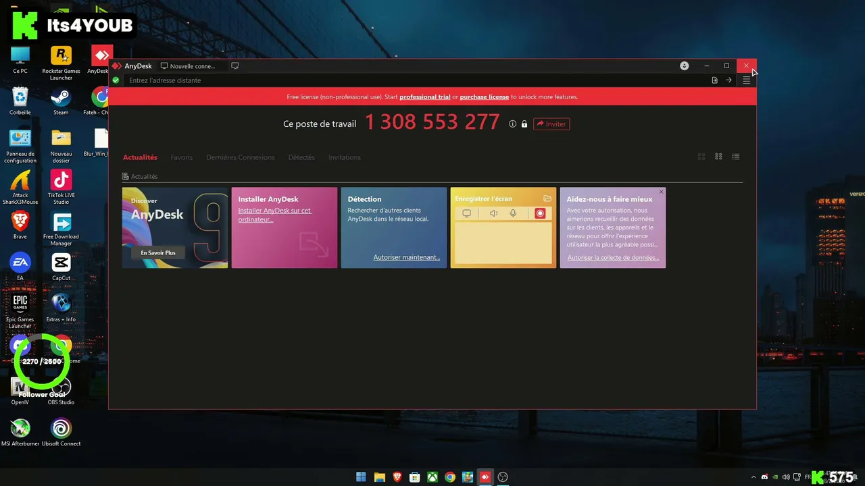Select the Free Download Manager desktop icon
The width and height of the screenshot is (865, 486).
[x=61, y=230]
